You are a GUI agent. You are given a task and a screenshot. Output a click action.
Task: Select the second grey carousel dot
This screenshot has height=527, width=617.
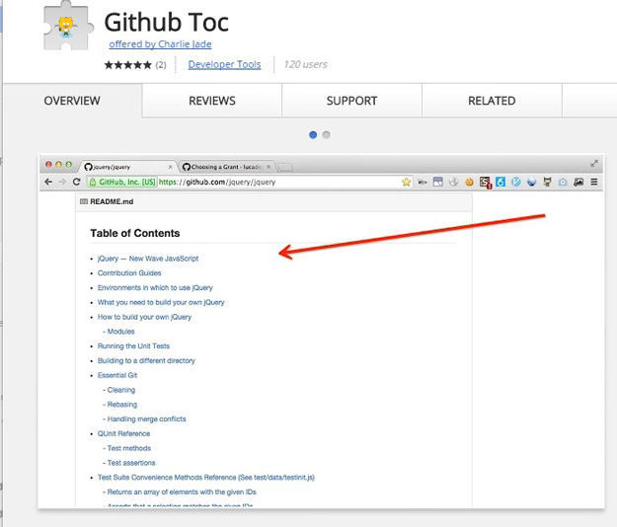click(326, 135)
